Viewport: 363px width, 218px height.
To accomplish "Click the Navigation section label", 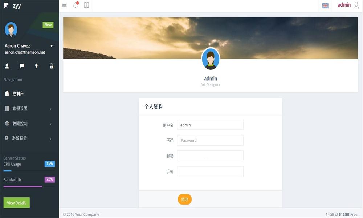I will [x=13, y=80].
